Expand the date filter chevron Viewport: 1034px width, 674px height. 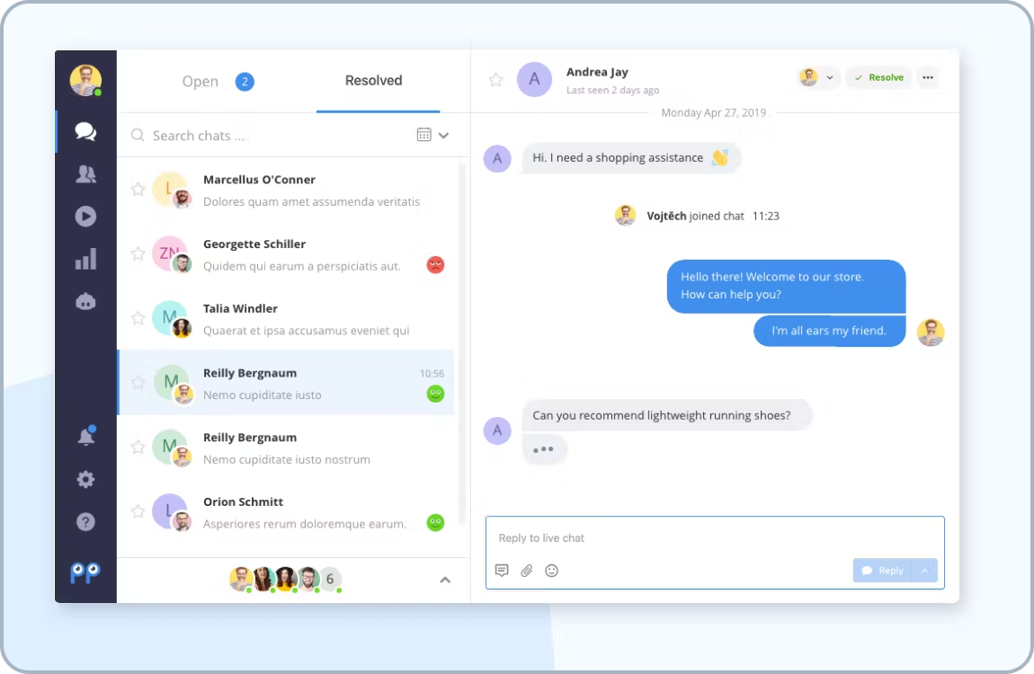point(444,135)
